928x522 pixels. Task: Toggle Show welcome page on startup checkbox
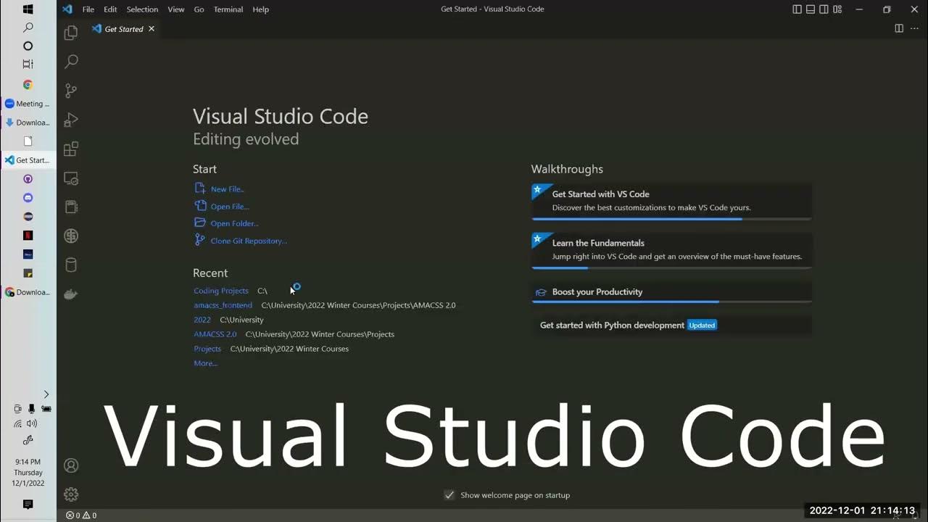coord(449,495)
